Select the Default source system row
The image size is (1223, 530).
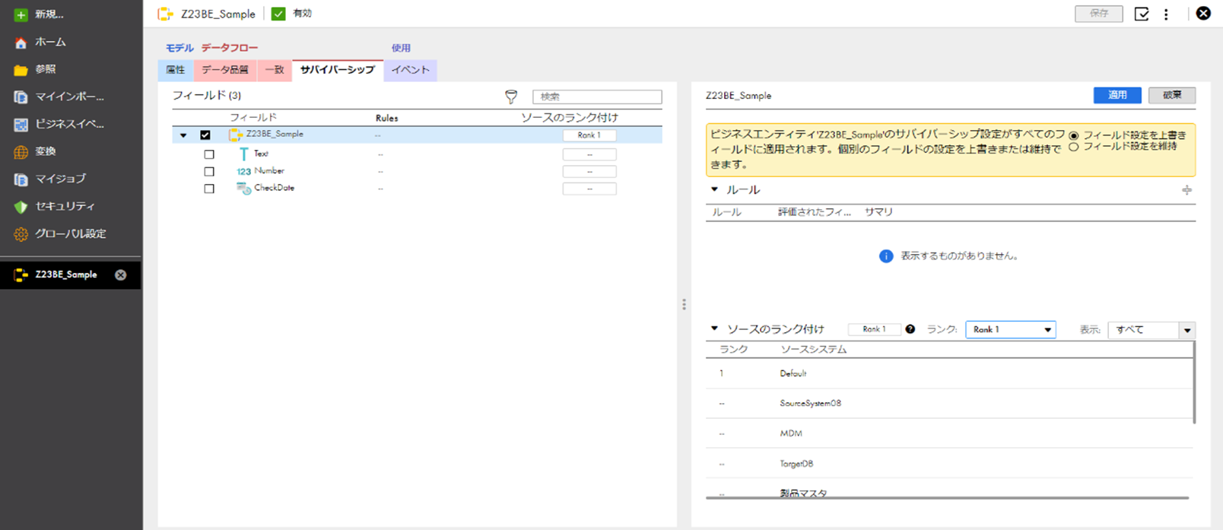click(950, 373)
